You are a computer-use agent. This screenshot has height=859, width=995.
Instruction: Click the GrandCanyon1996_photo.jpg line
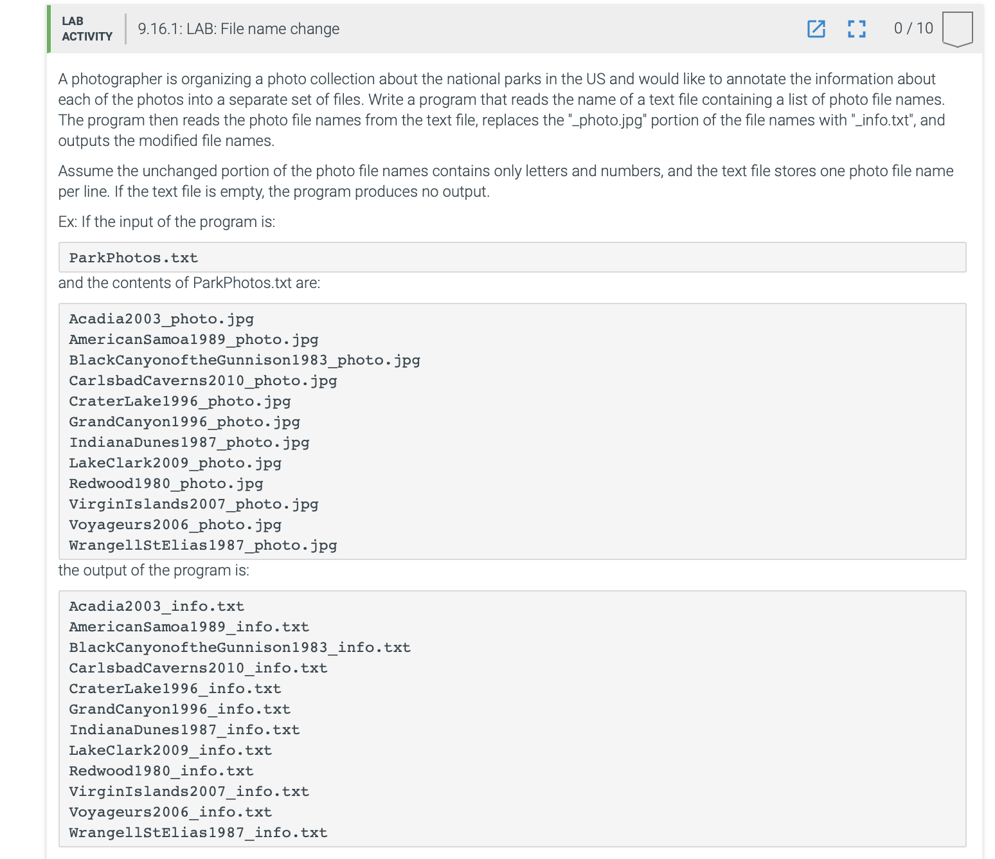coord(184,421)
